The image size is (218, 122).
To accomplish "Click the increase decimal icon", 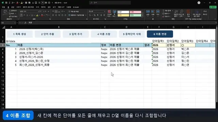I will (x=101, y=15).
